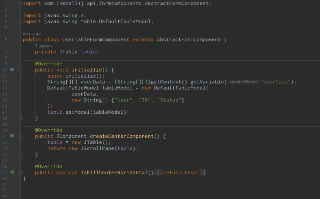Open the 'no usages' hint above class declaration
The height and width of the screenshot is (199, 320).
(x=33, y=34)
